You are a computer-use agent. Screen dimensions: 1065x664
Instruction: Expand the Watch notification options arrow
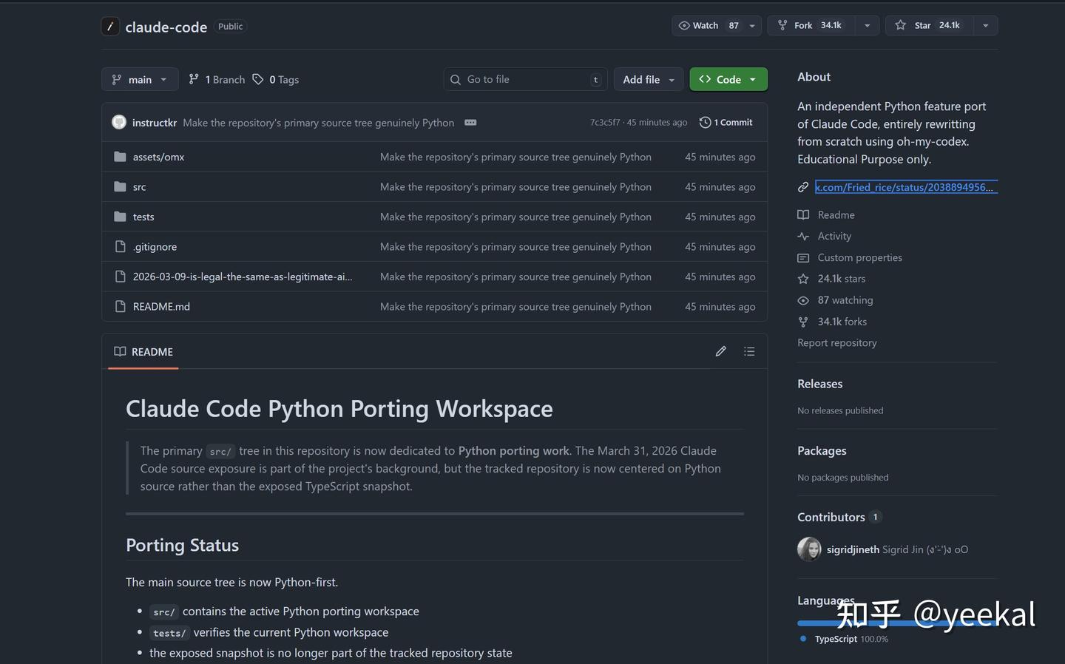coord(752,25)
